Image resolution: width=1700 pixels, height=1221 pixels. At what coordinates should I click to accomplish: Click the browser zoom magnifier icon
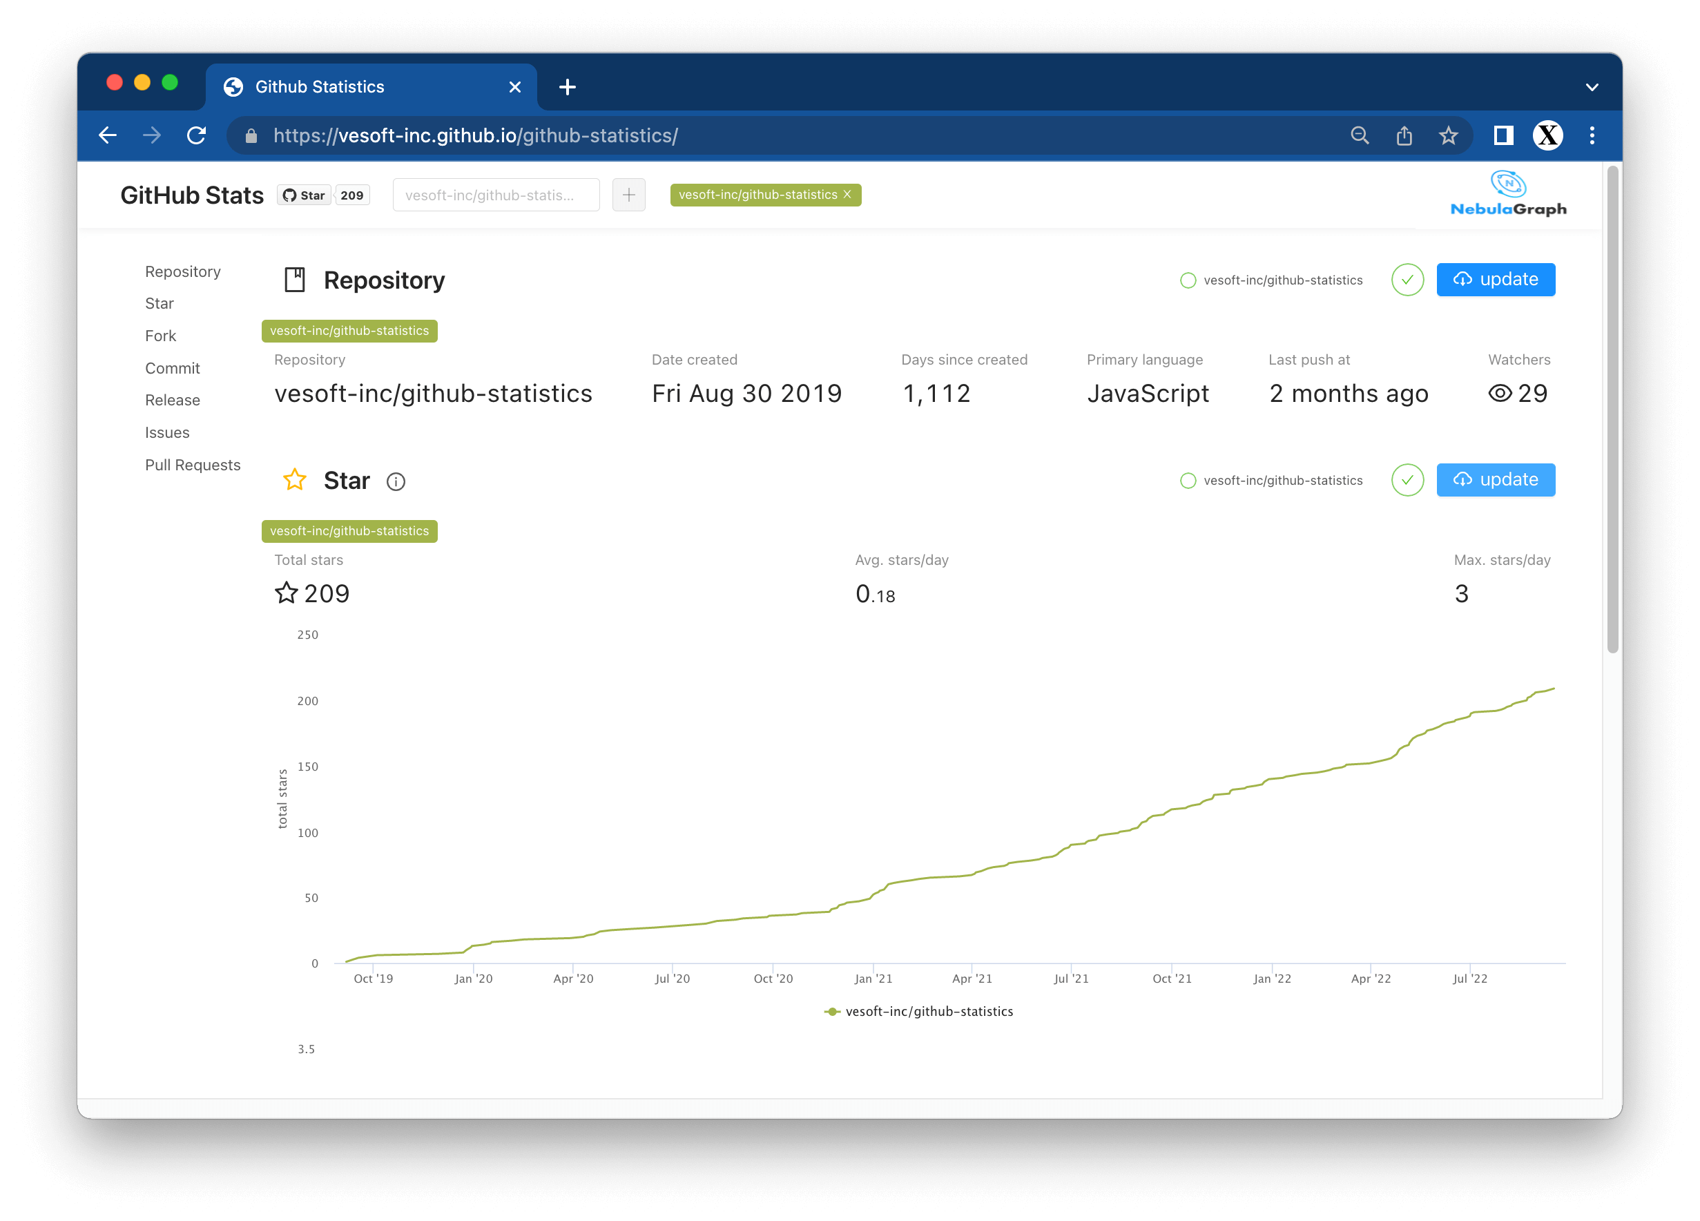[1360, 135]
